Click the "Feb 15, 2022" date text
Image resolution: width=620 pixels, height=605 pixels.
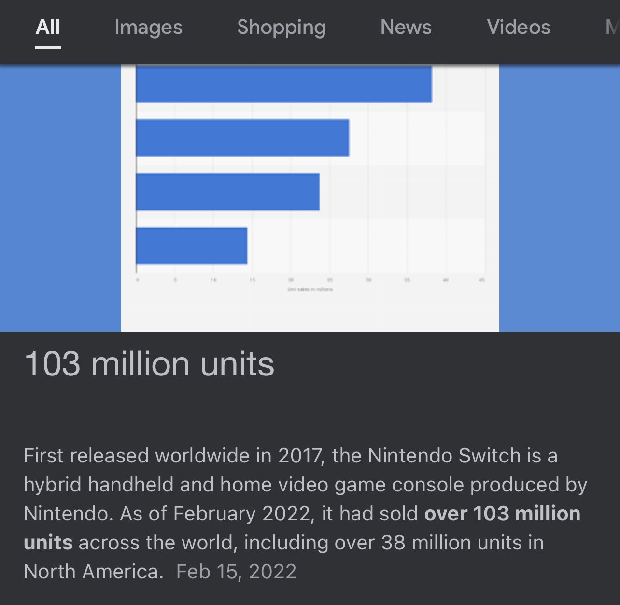[236, 572]
